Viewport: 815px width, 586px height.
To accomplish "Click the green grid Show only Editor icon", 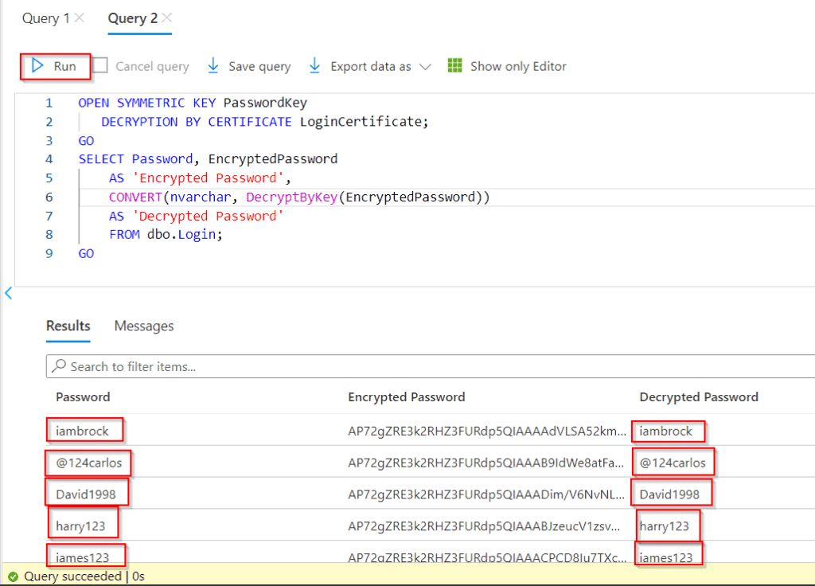I will pyautogui.click(x=454, y=65).
